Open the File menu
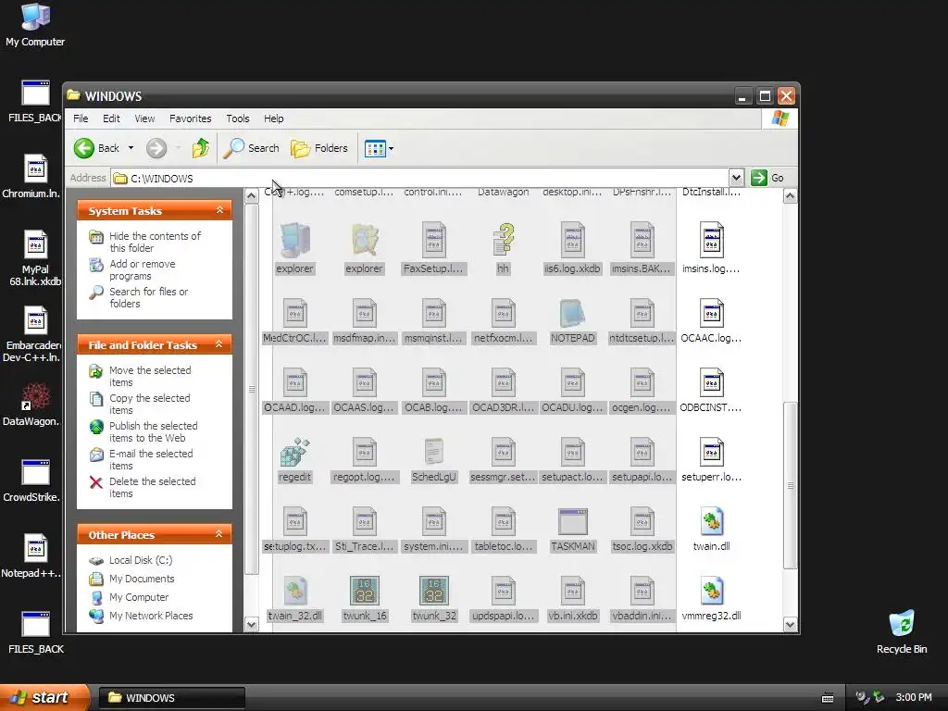The height and width of the screenshot is (711, 948). [81, 118]
